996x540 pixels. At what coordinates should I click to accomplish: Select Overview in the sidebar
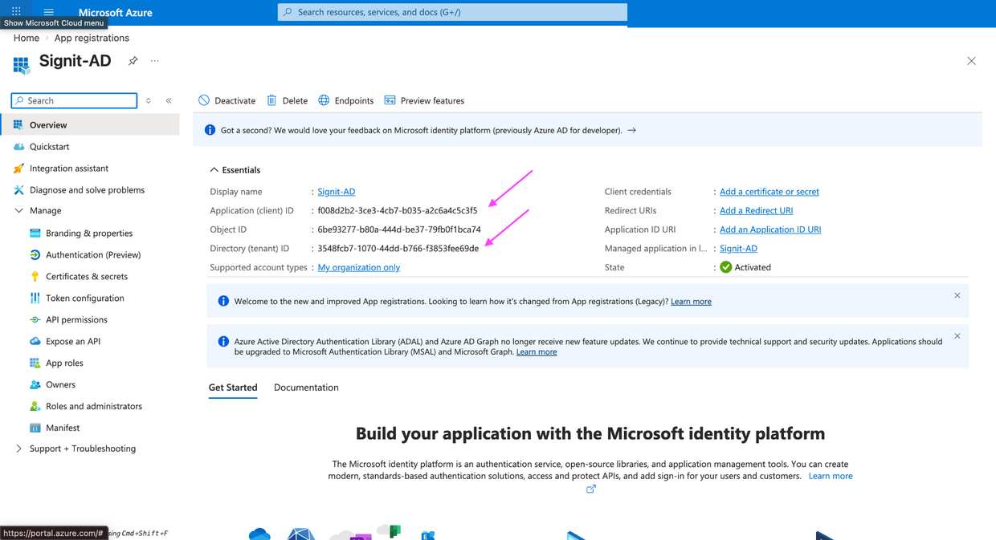(x=91, y=124)
